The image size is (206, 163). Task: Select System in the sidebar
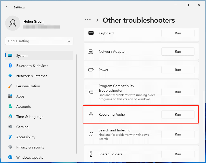[22, 56]
